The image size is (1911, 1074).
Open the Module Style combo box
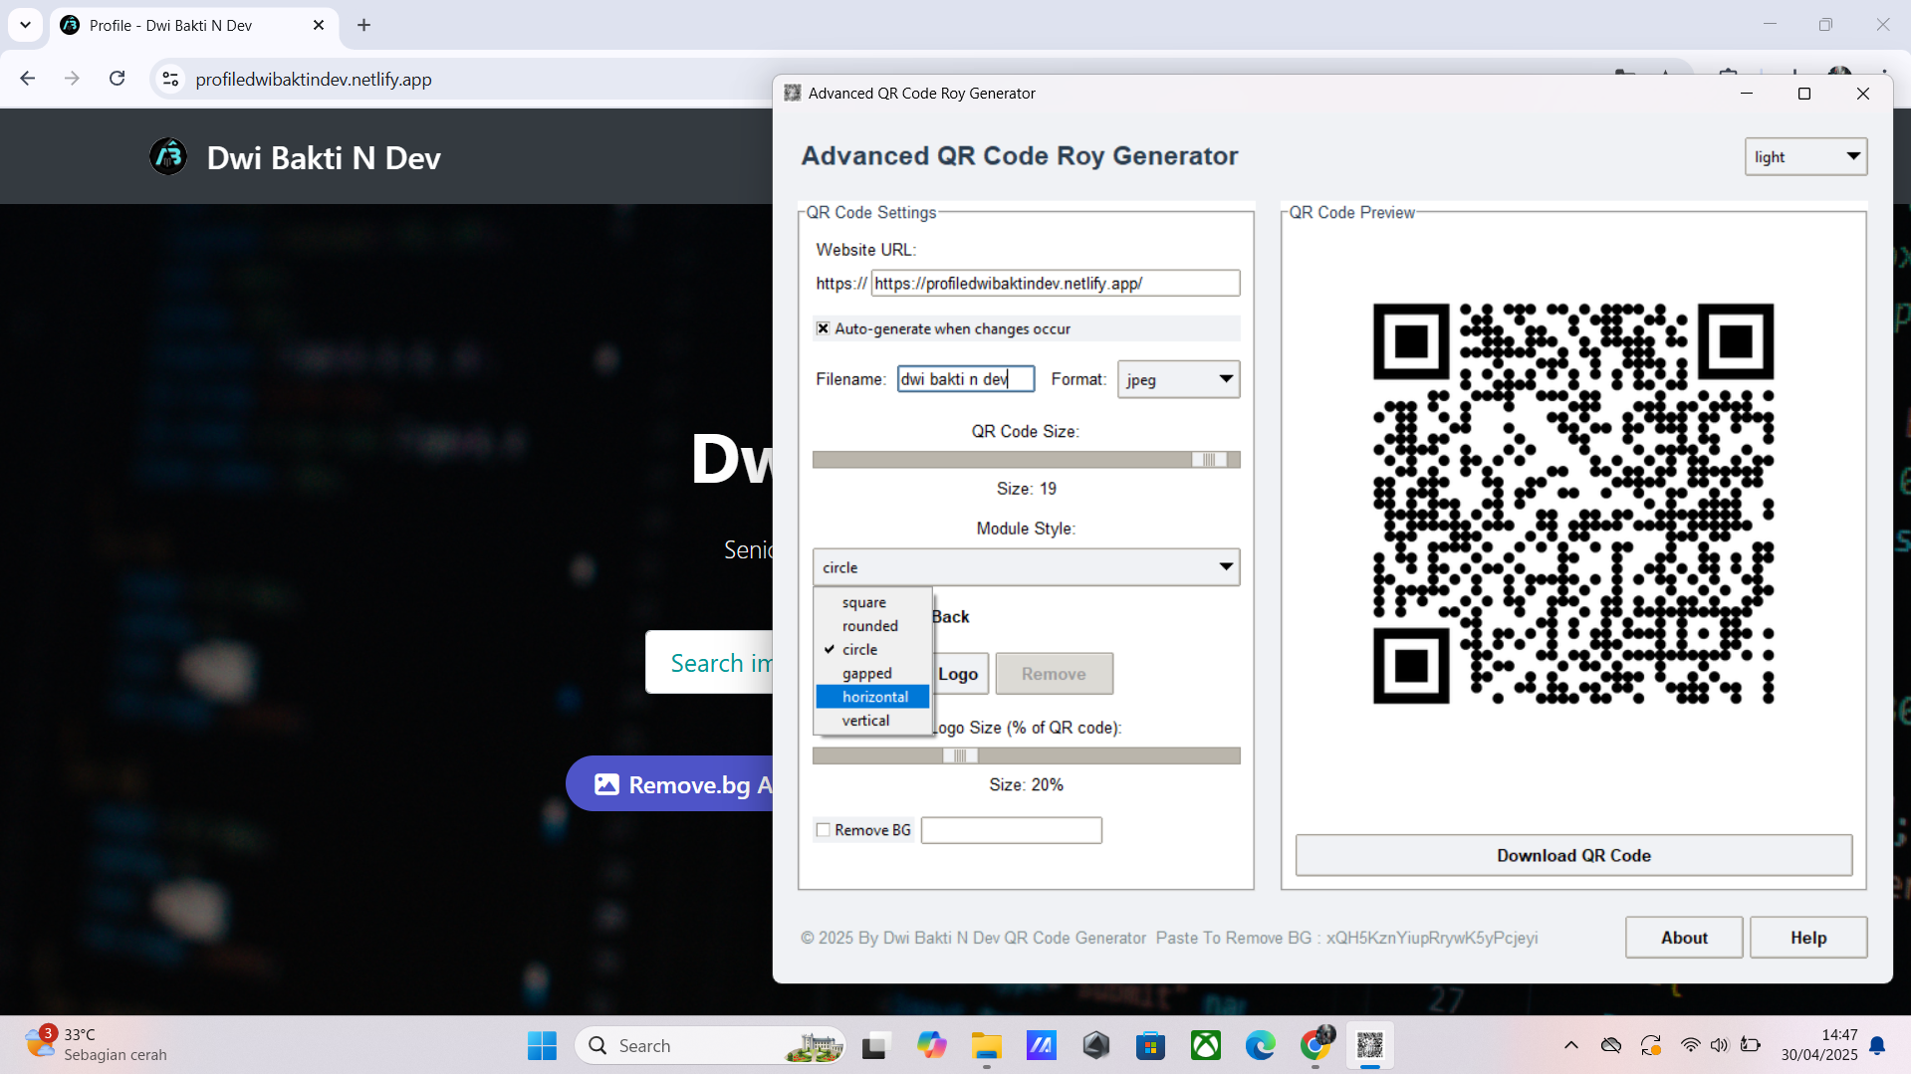[1026, 567]
